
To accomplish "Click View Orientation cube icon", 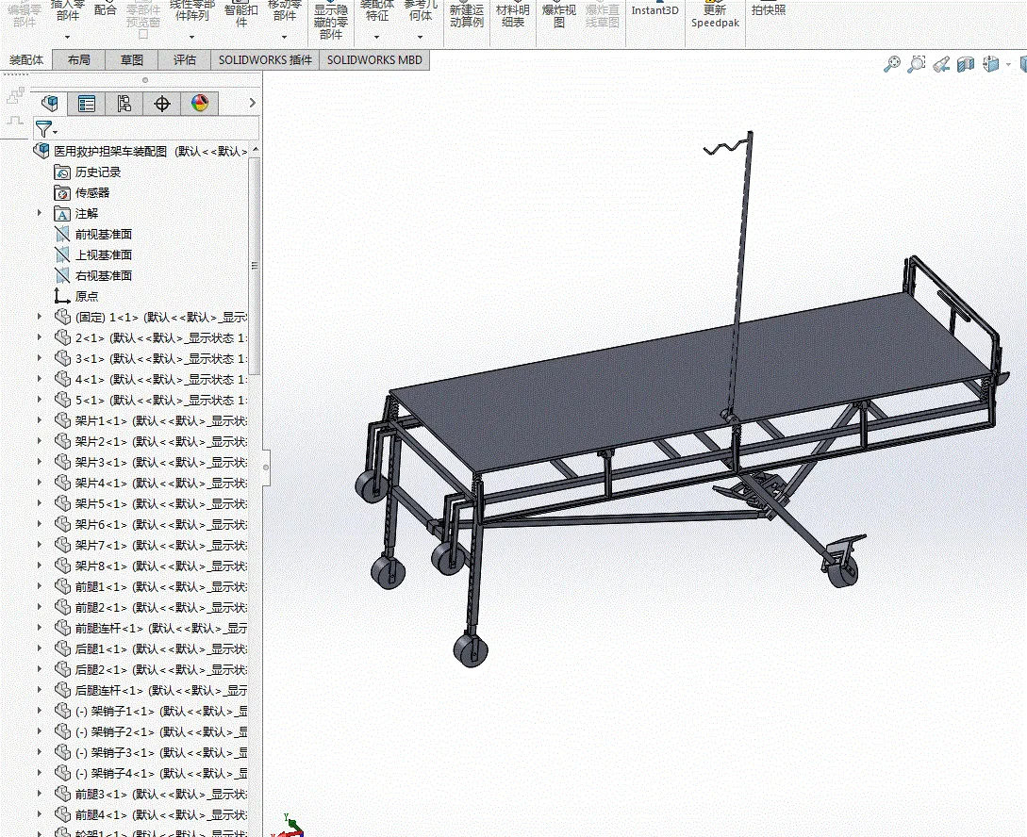I will [991, 63].
